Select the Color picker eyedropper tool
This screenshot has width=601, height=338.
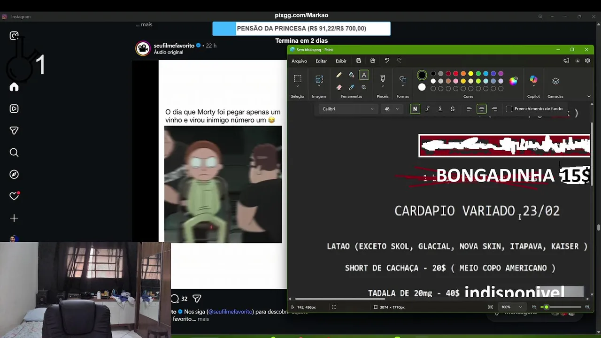click(x=351, y=87)
